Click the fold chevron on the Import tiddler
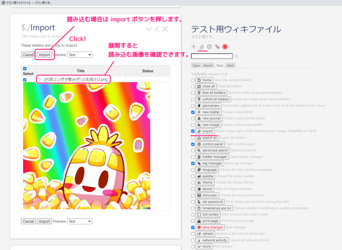This screenshot has height=250, width=342. [148, 29]
